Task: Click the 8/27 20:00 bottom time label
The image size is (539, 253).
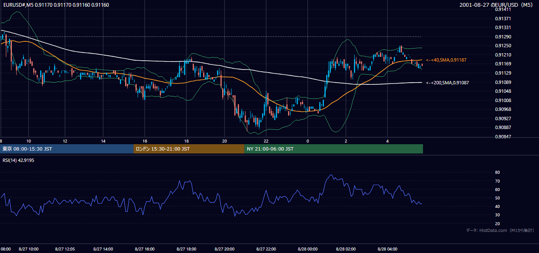Action: click(x=225, y=249)
